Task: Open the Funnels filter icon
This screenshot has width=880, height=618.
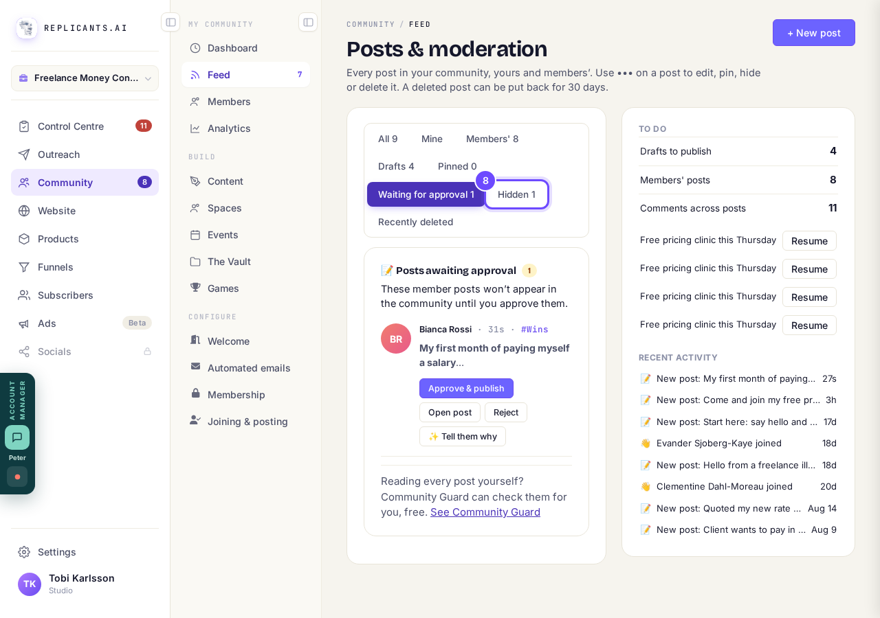Action: 24,266
